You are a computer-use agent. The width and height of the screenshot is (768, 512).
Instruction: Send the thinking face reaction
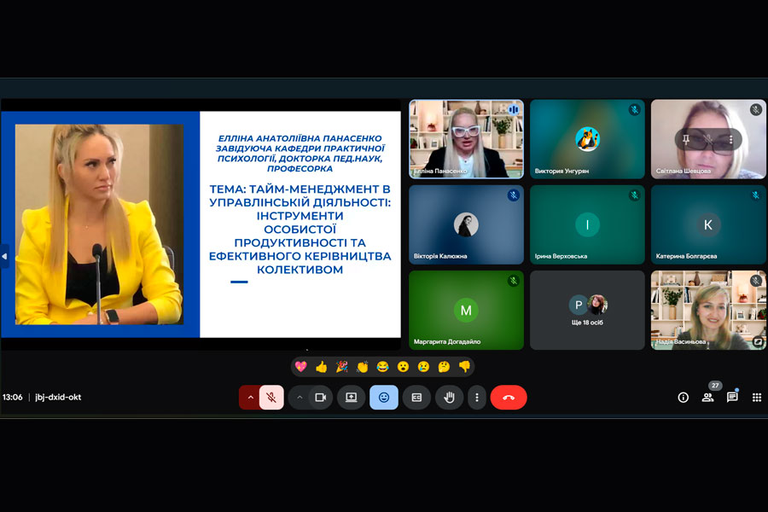coord(445,366)
